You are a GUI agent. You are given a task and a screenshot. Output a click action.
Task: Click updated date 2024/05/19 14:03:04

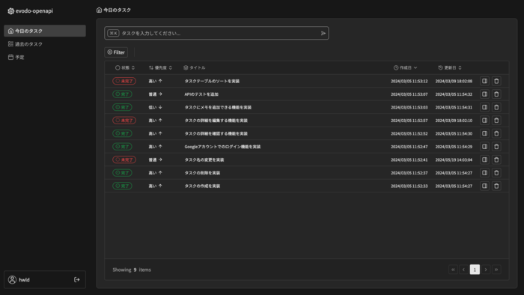454,159
